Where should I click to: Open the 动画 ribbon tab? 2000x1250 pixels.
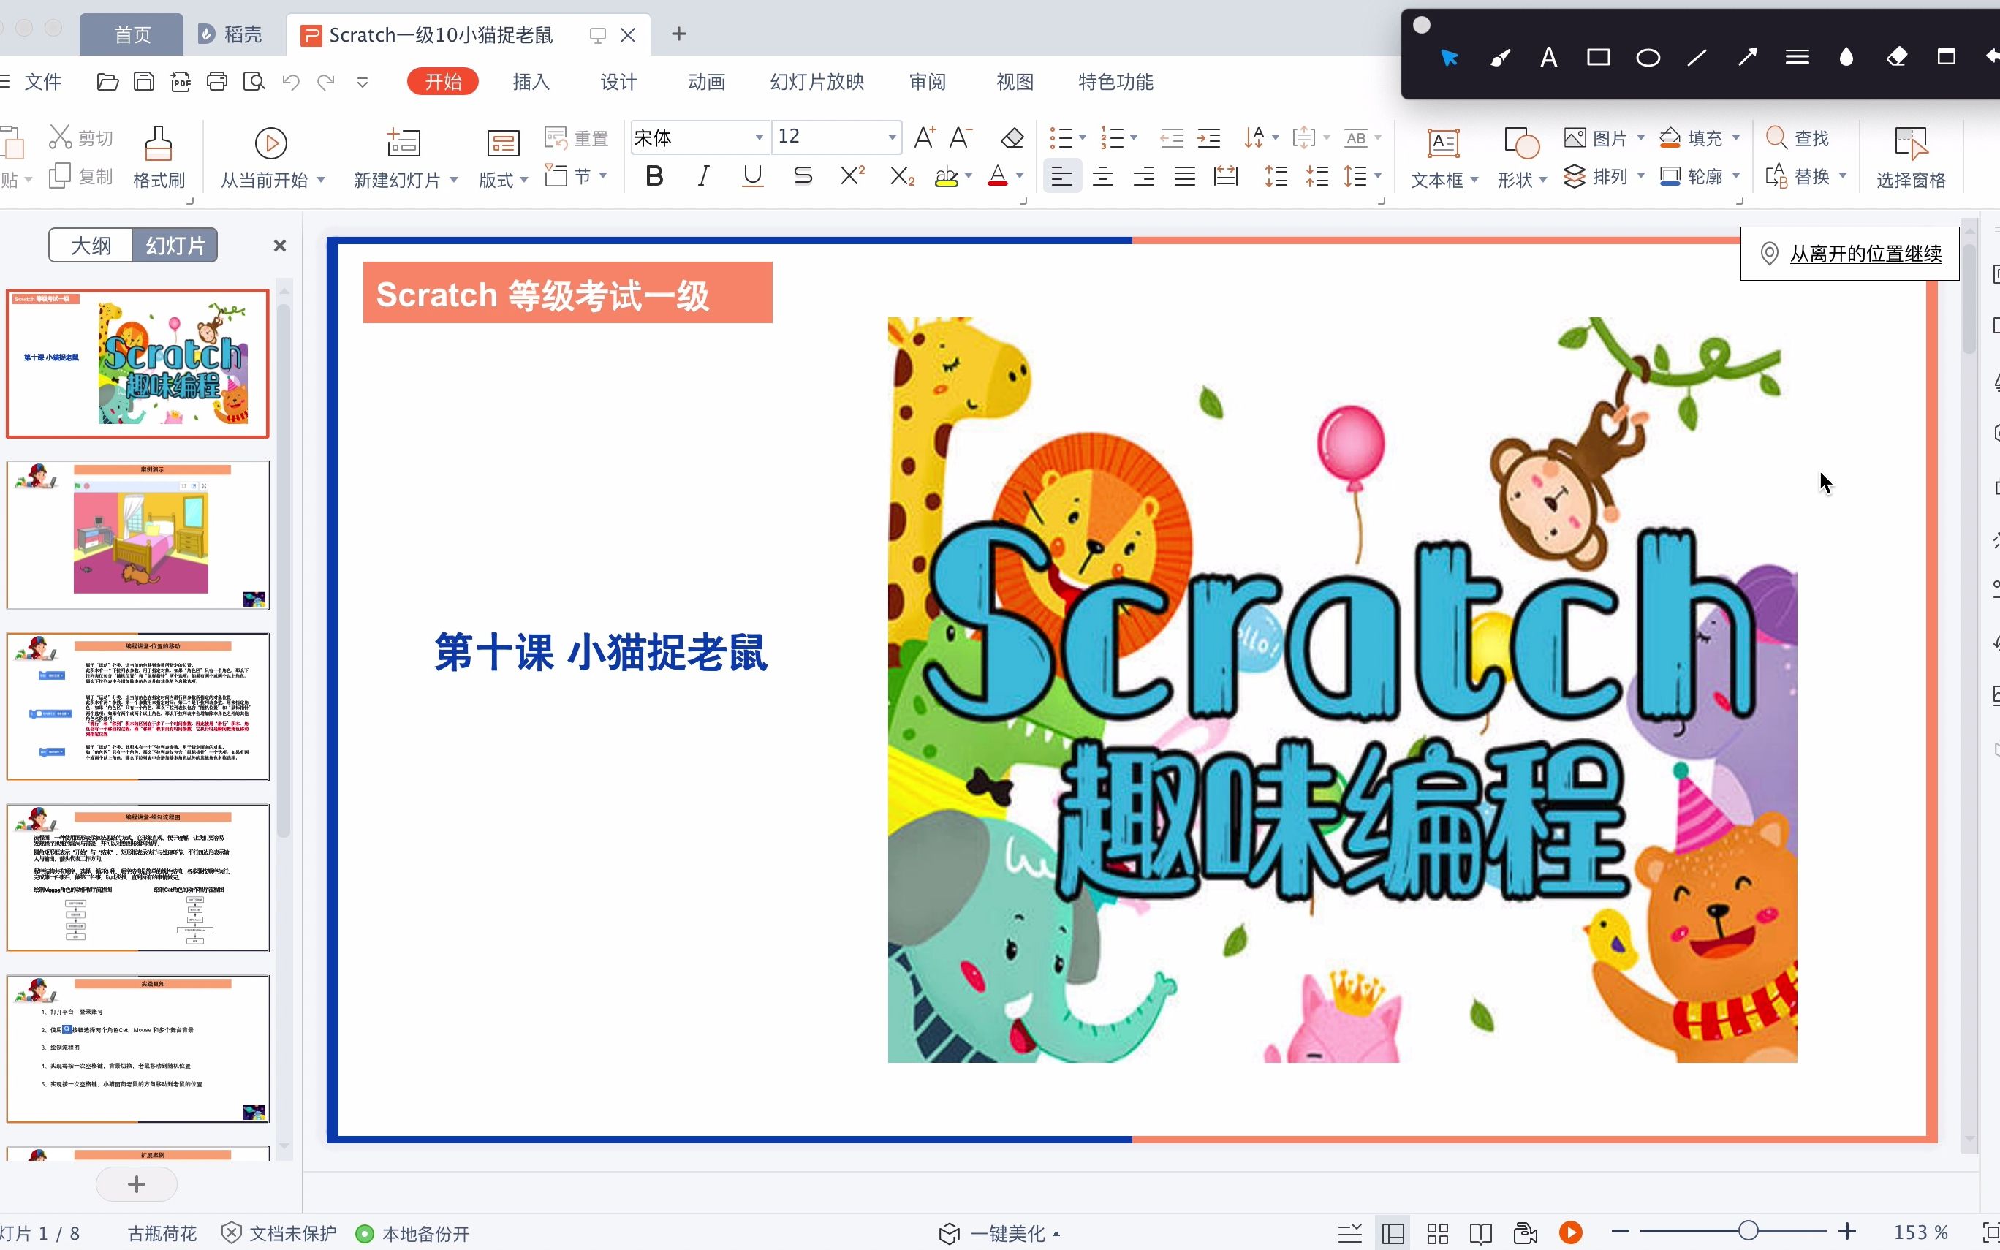pos(707,82)
